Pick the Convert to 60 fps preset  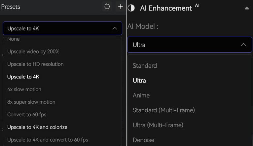[27, 114]
